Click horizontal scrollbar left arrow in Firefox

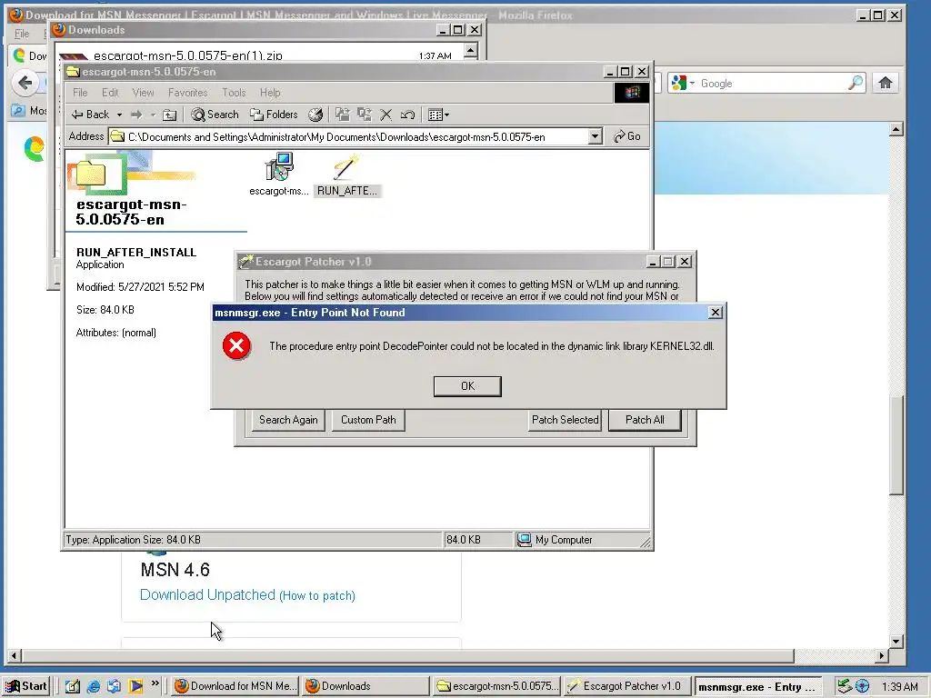tap(14, 656)
